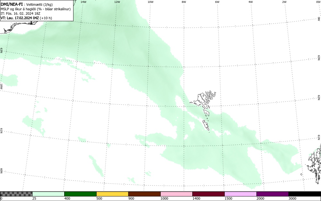Click the Shetland Islands coastline outline
The height and width of the screenshot is (201, 321).
pos(314,164)
